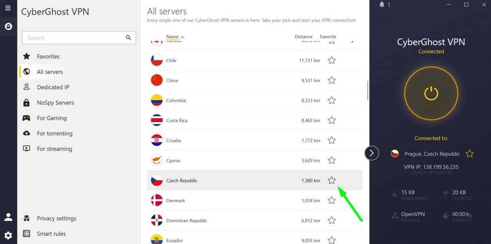Click the Chile flag icon
The height and width of the screenshot is (244, 491).
157,61
